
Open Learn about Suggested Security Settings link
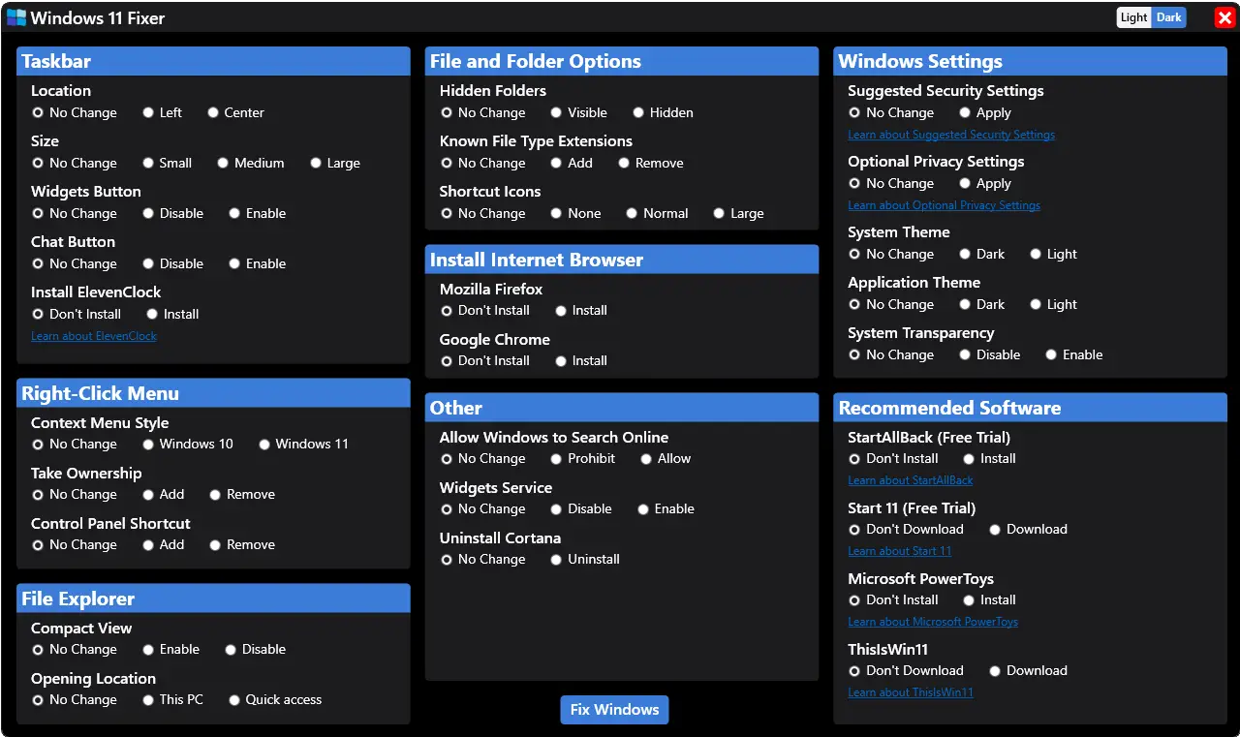(951, 135)
